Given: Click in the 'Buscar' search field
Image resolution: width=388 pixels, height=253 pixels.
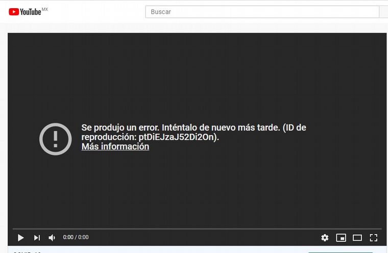Looking at the screenshot, I should tap(260, 12).
